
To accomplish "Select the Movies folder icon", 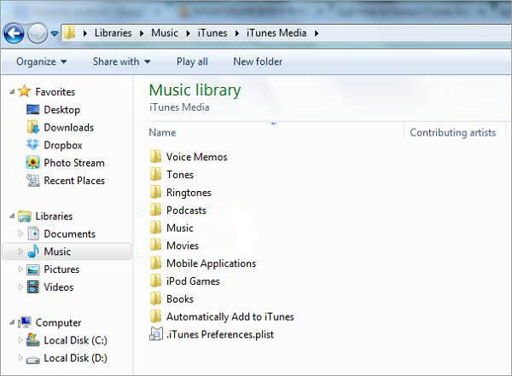I will (x=156, y=245).
